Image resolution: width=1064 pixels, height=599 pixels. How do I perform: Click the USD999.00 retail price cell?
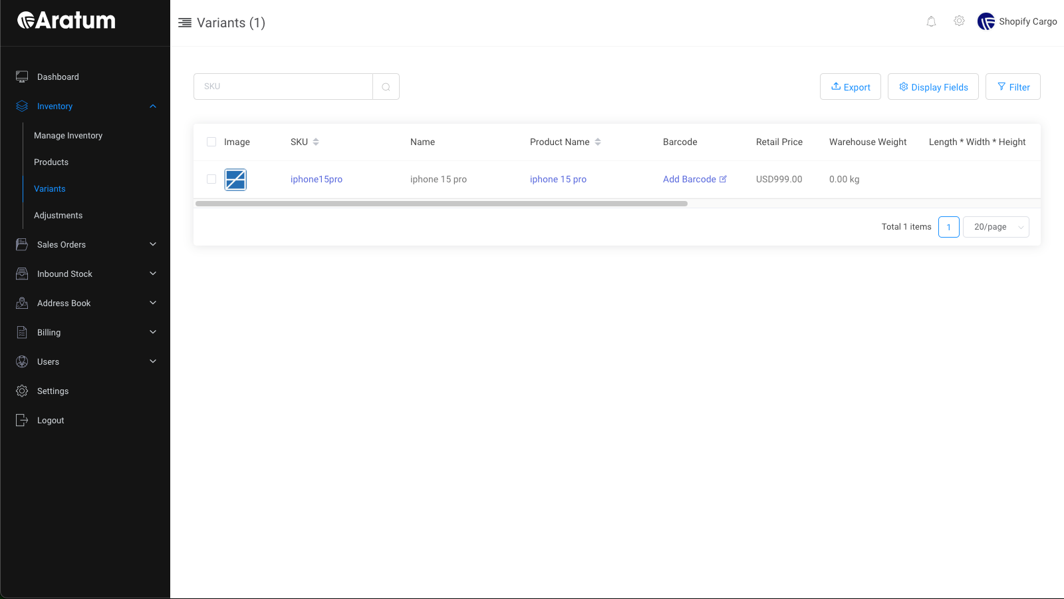click(x=779, y=179)
